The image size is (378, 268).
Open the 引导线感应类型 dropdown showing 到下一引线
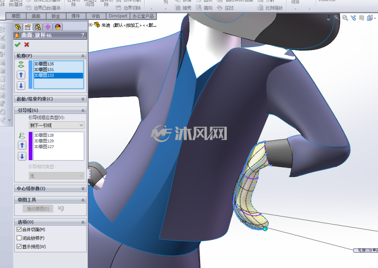[57, 125]
